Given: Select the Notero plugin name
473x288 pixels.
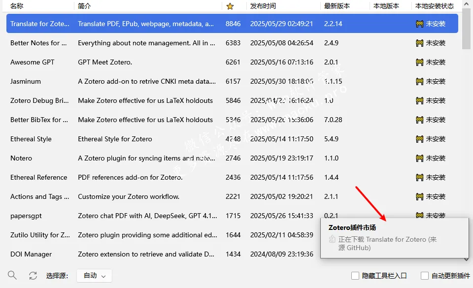Looking at the screenshot, I should pyautogui.click(x=21, y=158).
